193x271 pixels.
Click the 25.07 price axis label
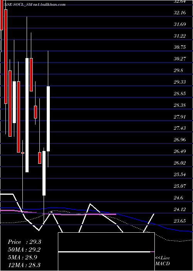point(180,186)
